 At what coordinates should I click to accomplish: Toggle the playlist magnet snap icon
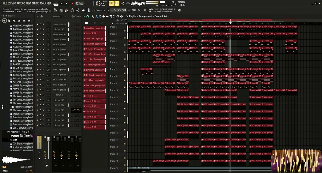[x=87, y=16]
